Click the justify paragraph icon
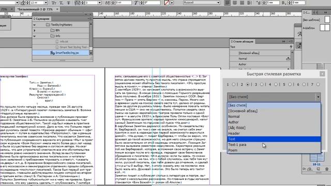 click(249, 3)
